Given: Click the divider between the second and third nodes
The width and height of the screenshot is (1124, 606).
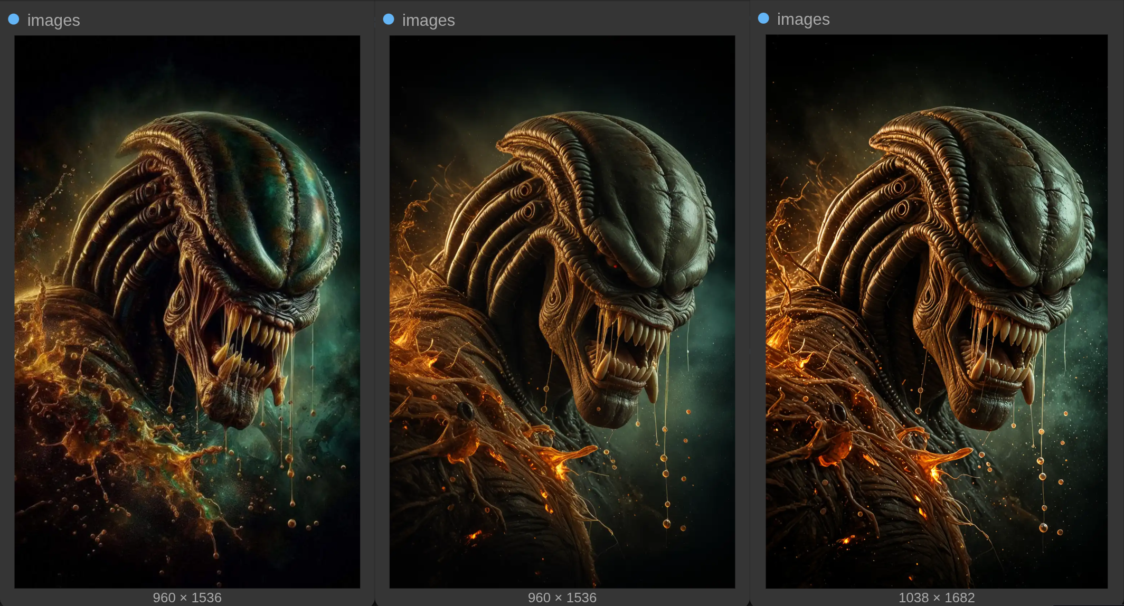Looking at the screenshot, I should pyautogui.click(x=750, y=303).
